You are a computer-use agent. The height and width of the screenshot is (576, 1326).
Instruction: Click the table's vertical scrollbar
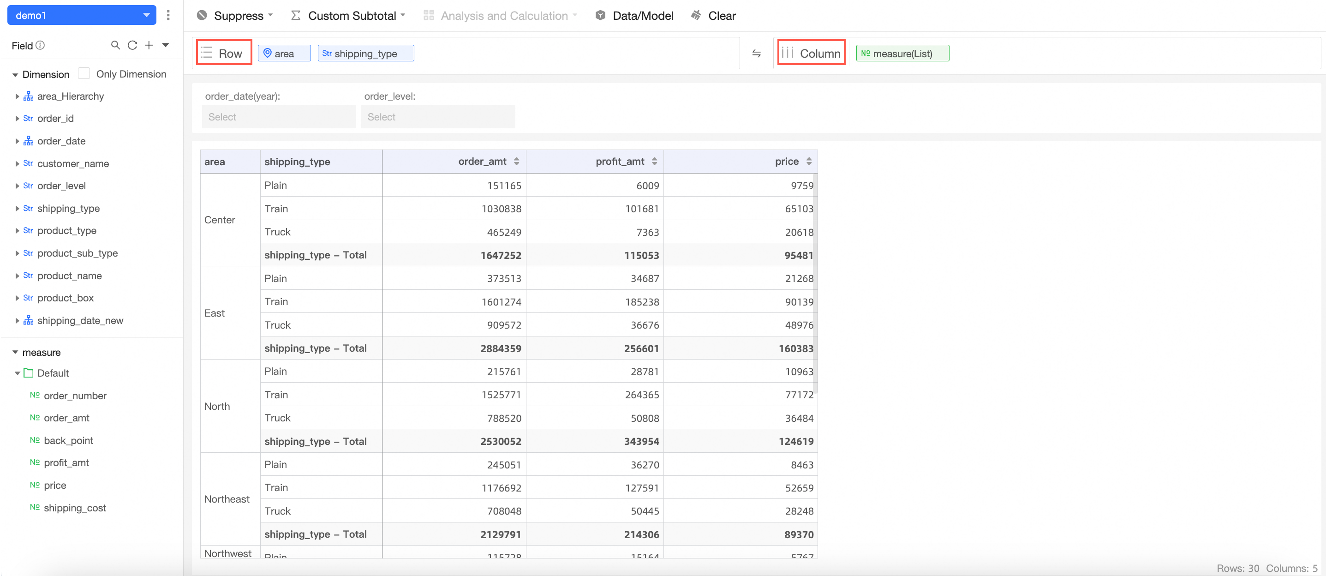[x=815, y=283]
